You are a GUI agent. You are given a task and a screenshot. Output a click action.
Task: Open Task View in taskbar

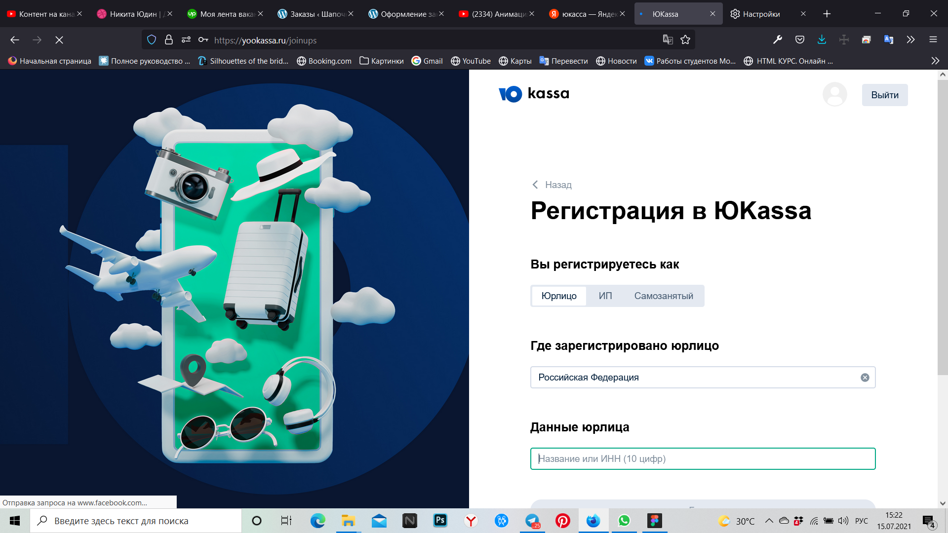[x=286, y=521]
